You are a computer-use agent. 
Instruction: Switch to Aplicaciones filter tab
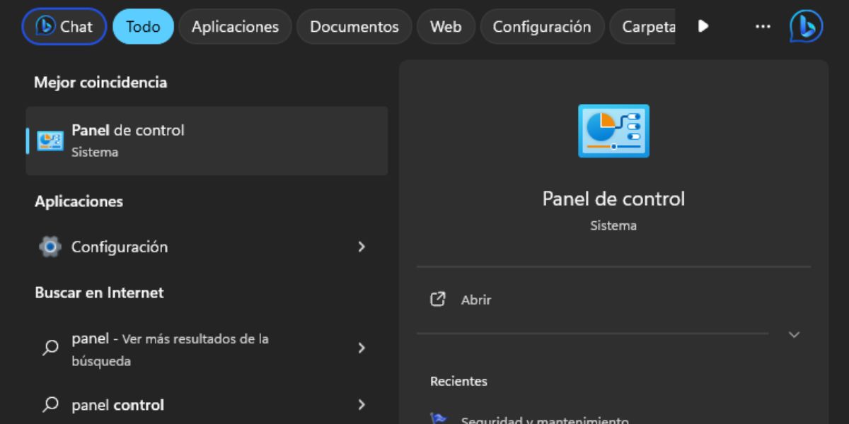[x=235, y=27]
